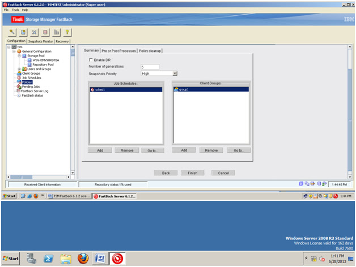Select the Summary tab

click(x=91, y=50)
